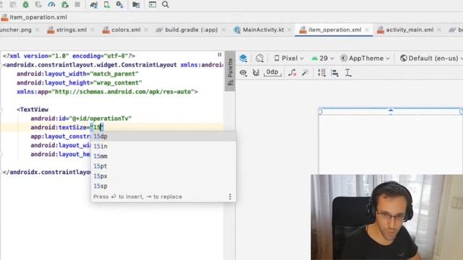Close the build.gradle (:app) tab
Screen dimensions: 463x260
(224, 30)
